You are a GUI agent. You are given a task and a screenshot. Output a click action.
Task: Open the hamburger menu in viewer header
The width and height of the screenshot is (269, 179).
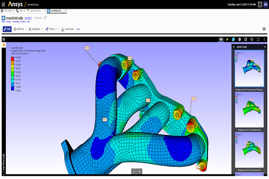click(x=4, y=39)
